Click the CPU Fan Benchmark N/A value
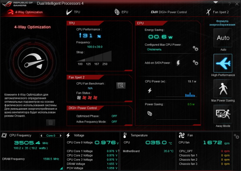The image size is (241, 171). (x=90, y=88)
